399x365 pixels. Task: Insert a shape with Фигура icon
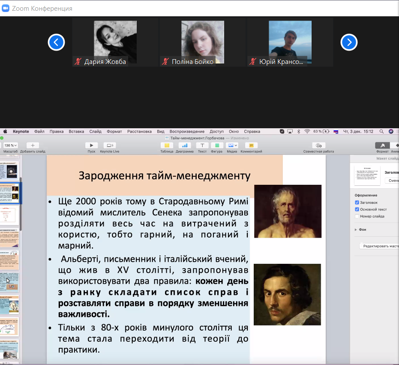pyautogui.click(x=217, y=145)
